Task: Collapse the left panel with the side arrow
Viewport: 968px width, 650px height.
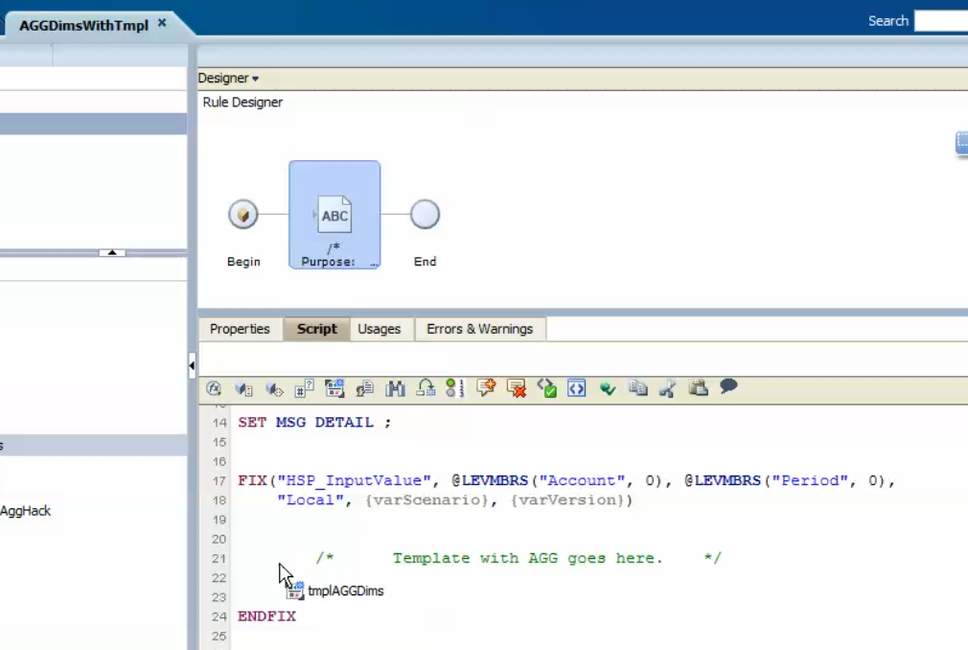Action: point(192,365)
